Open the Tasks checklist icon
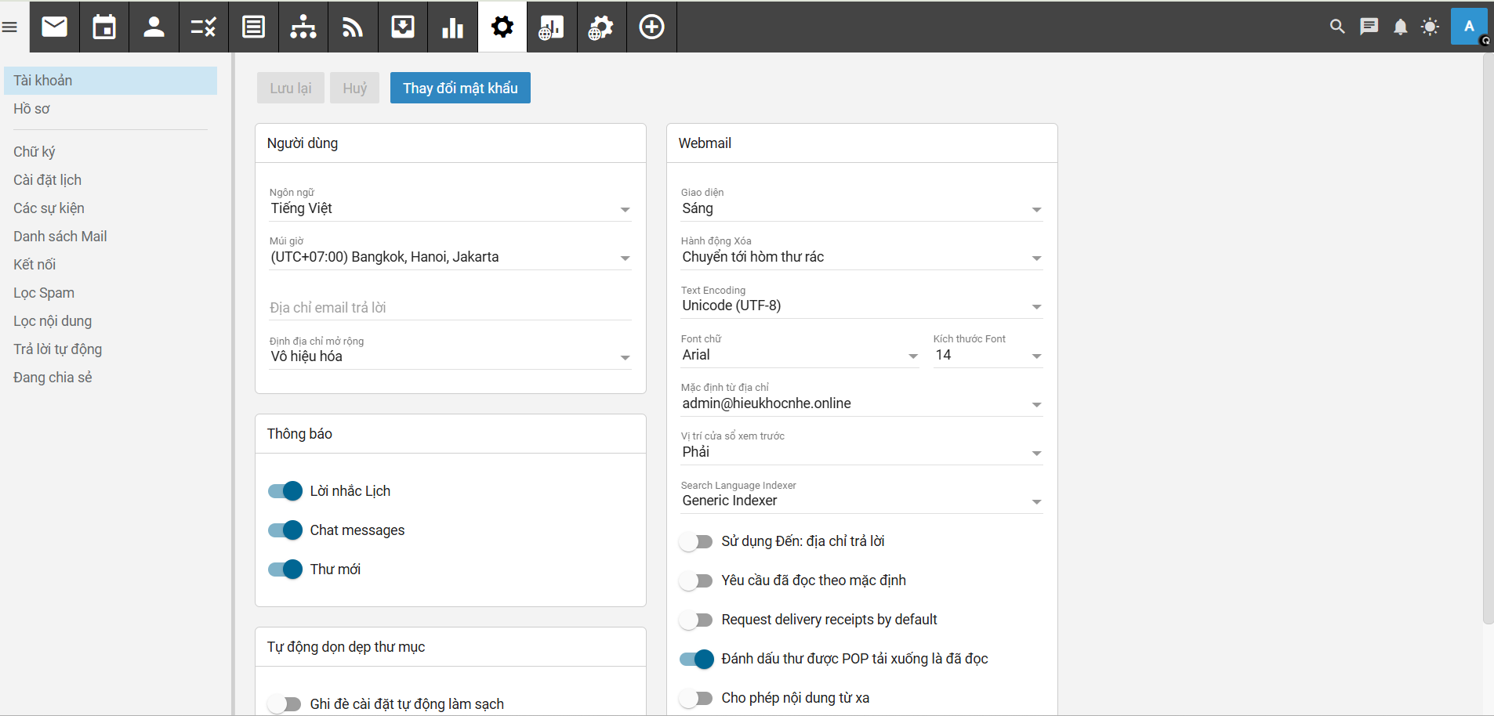Viewport: 1494px width, 716px height. 203,27
